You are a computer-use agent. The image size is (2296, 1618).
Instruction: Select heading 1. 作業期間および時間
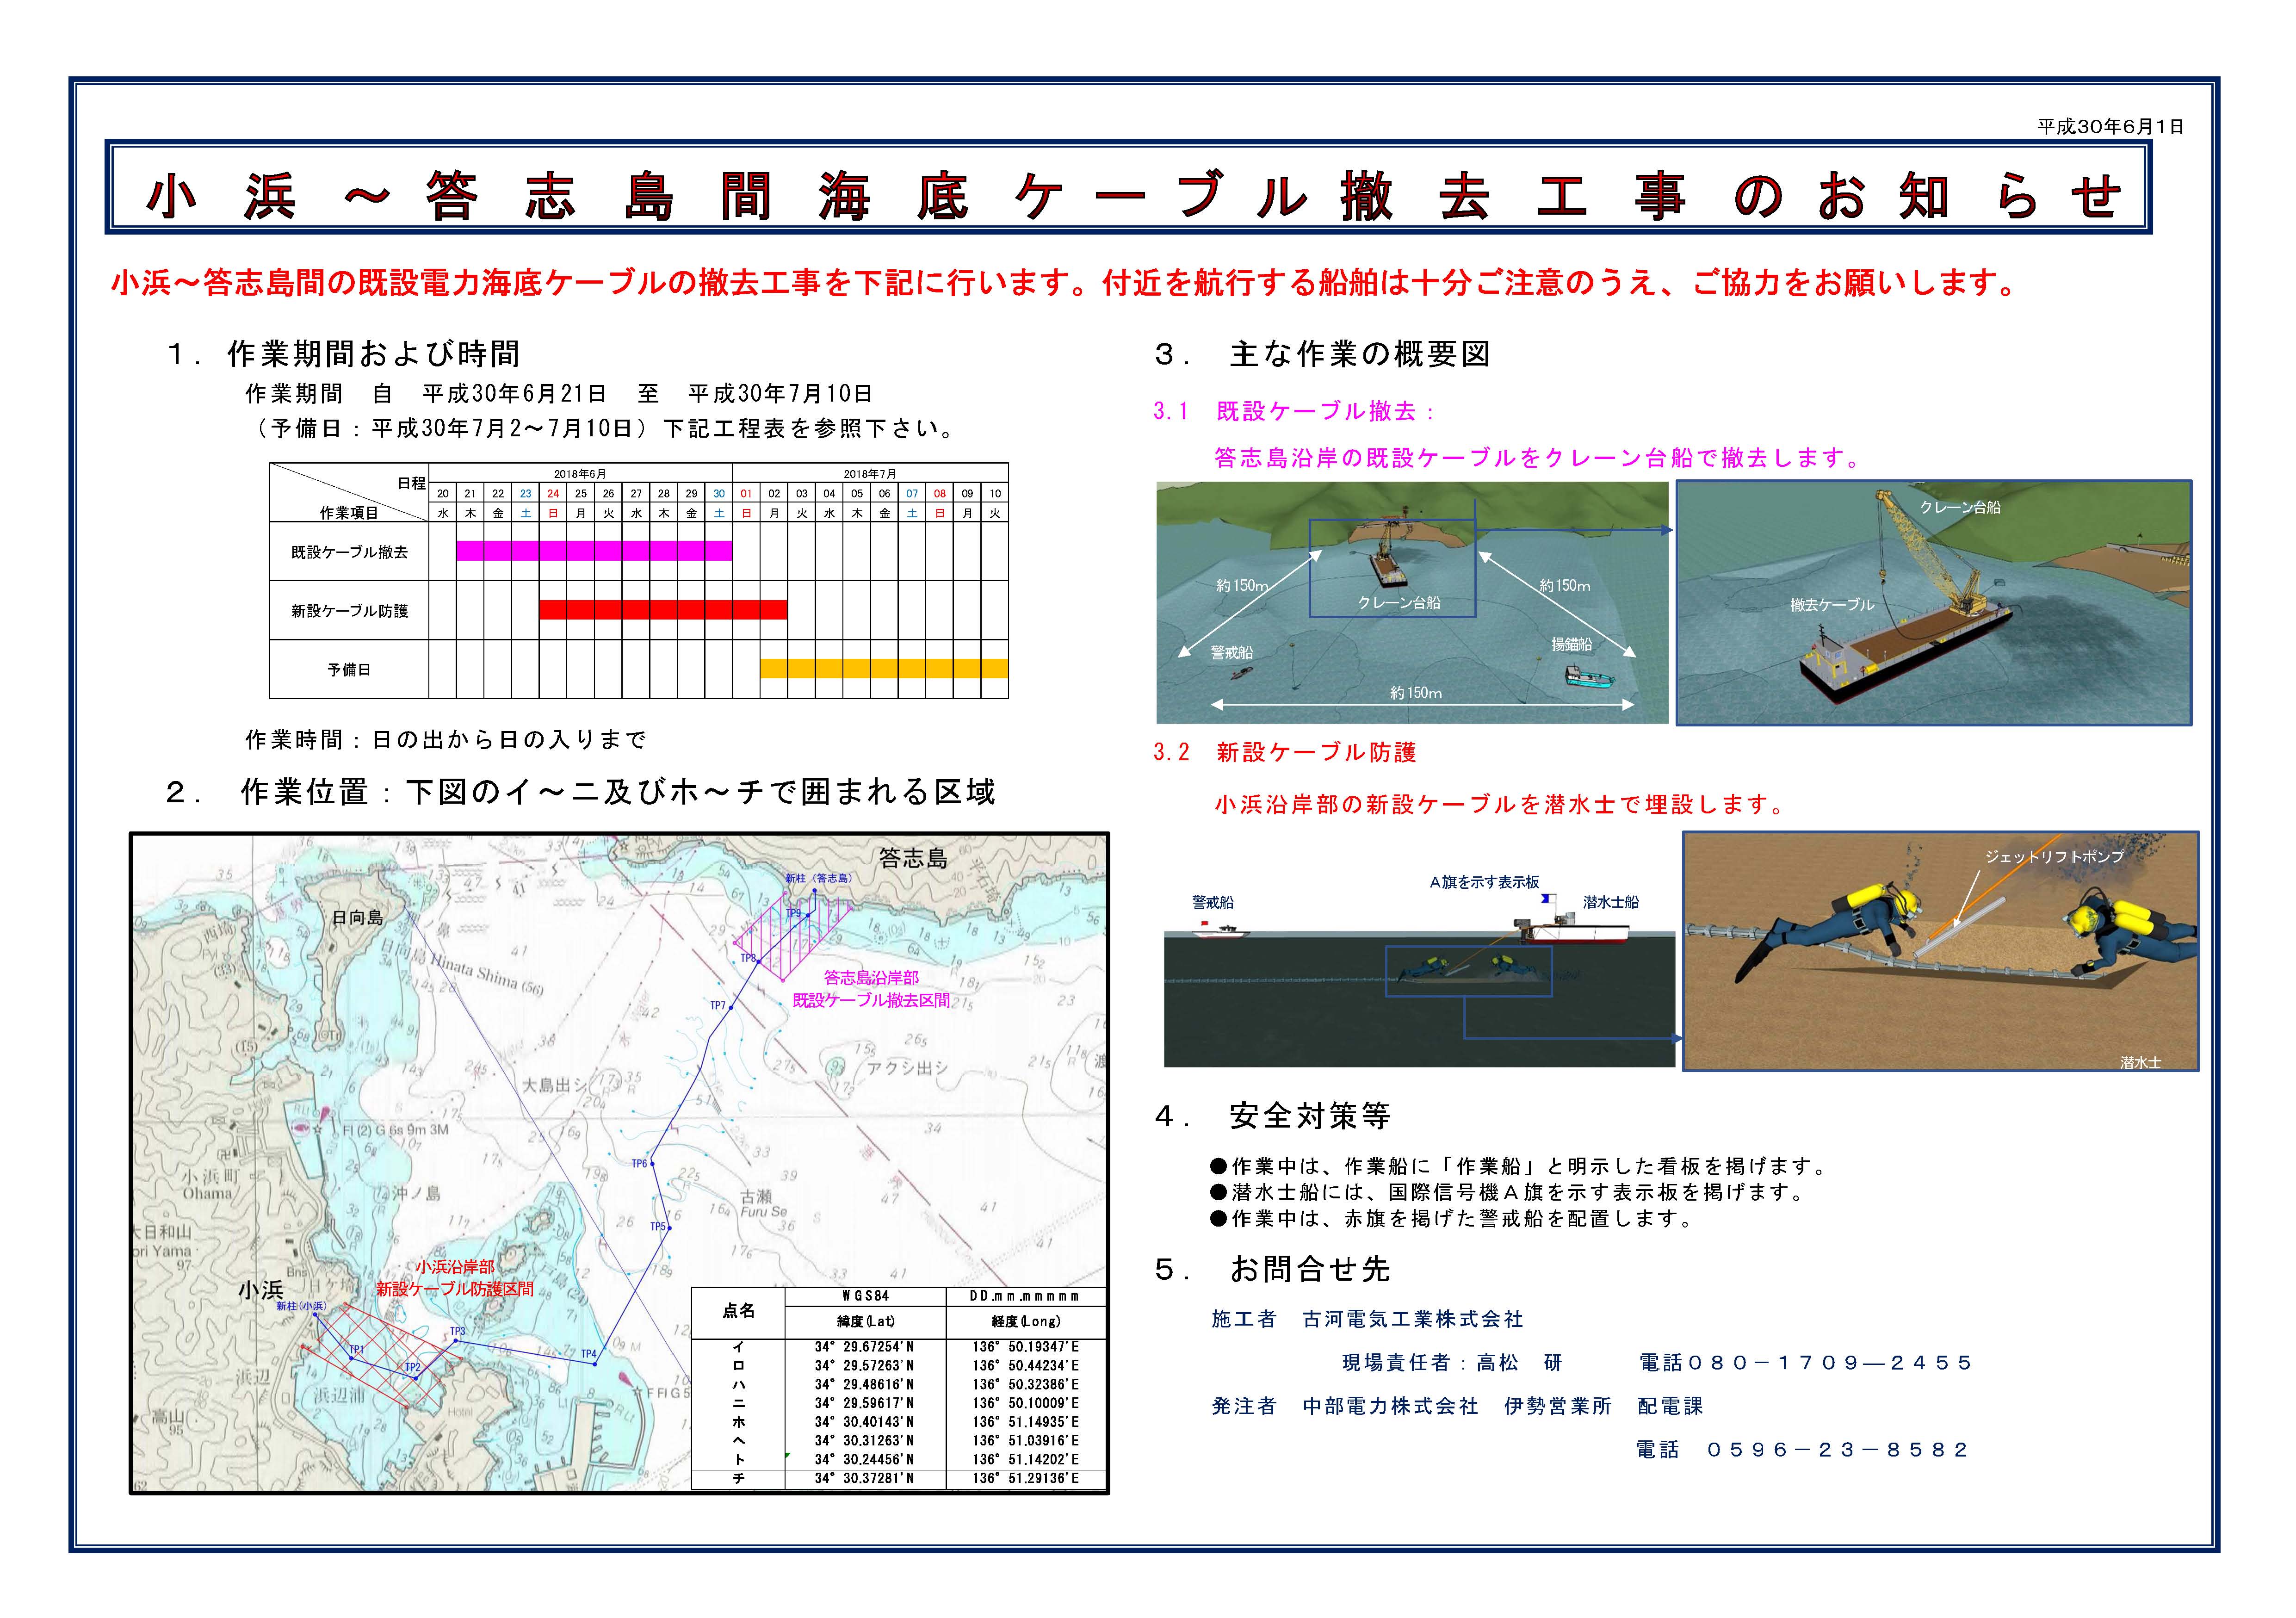[x=343, y=354]
